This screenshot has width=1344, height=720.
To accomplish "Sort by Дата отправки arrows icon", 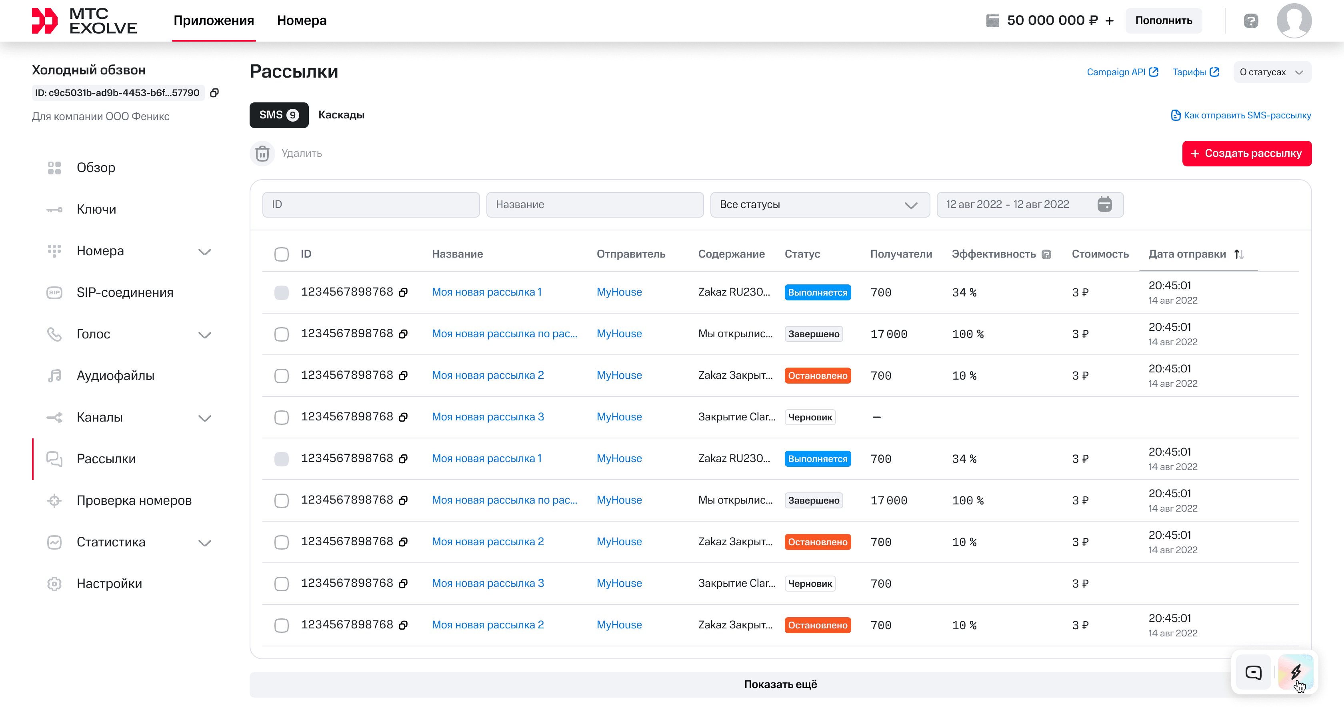I will pos(1239,254).
